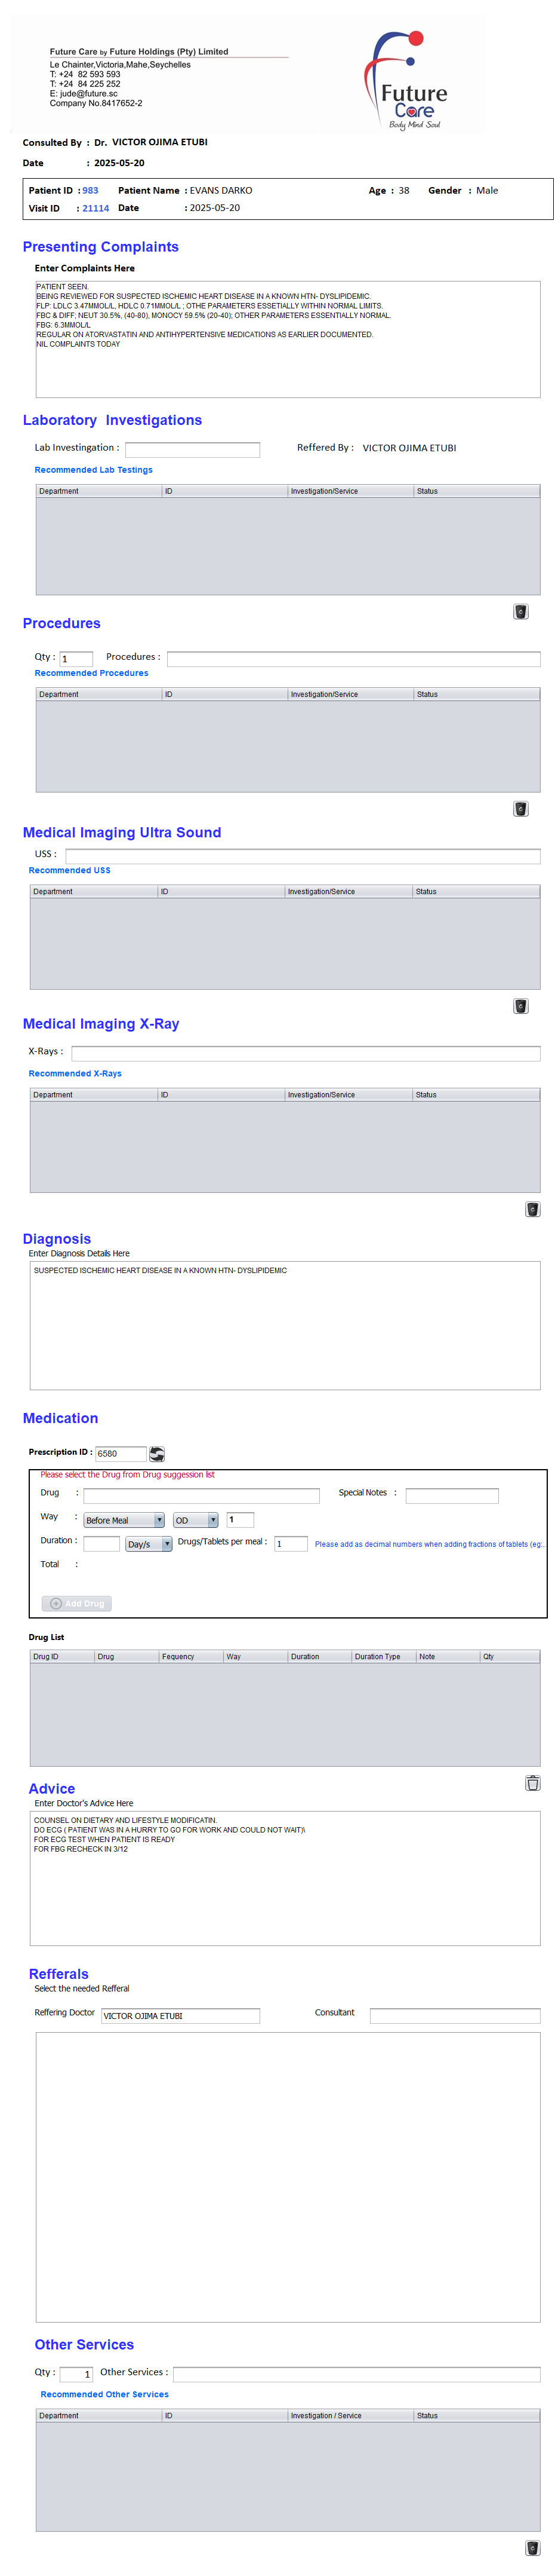
Task: Click the trash icon below Ultra Sound table
Action: (520, 1006)
